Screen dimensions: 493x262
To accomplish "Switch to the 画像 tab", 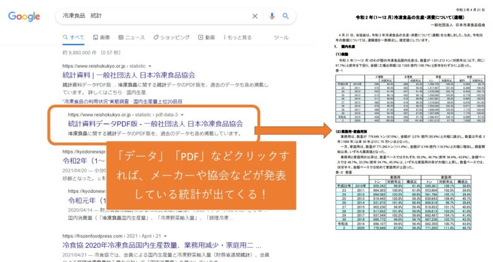I will pyautogui.click(x=101, y=38).
